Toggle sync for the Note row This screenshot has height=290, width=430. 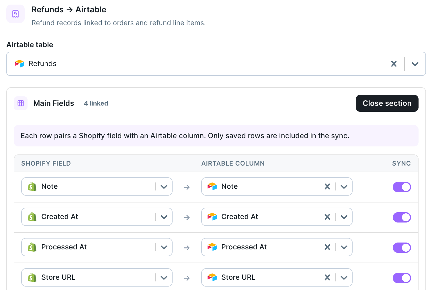[x=402, y=187]
